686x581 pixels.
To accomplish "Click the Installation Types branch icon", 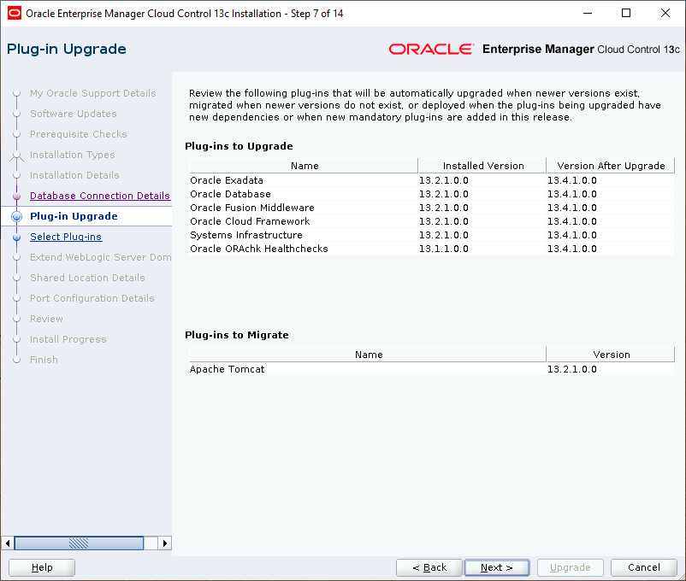I will pos(16,156).
